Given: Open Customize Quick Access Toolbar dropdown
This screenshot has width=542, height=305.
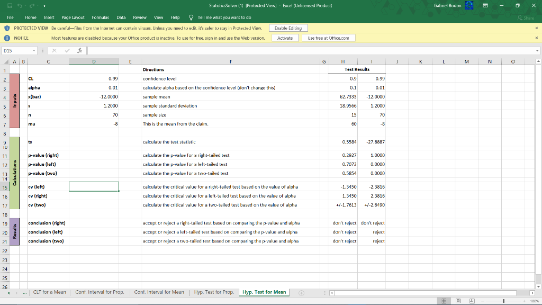Looking at the screenshot, I should 44,6.
